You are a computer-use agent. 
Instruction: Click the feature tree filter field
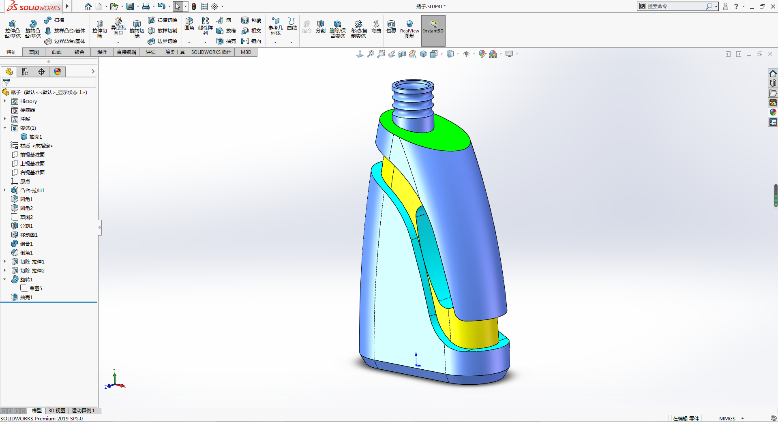(49, 82)
